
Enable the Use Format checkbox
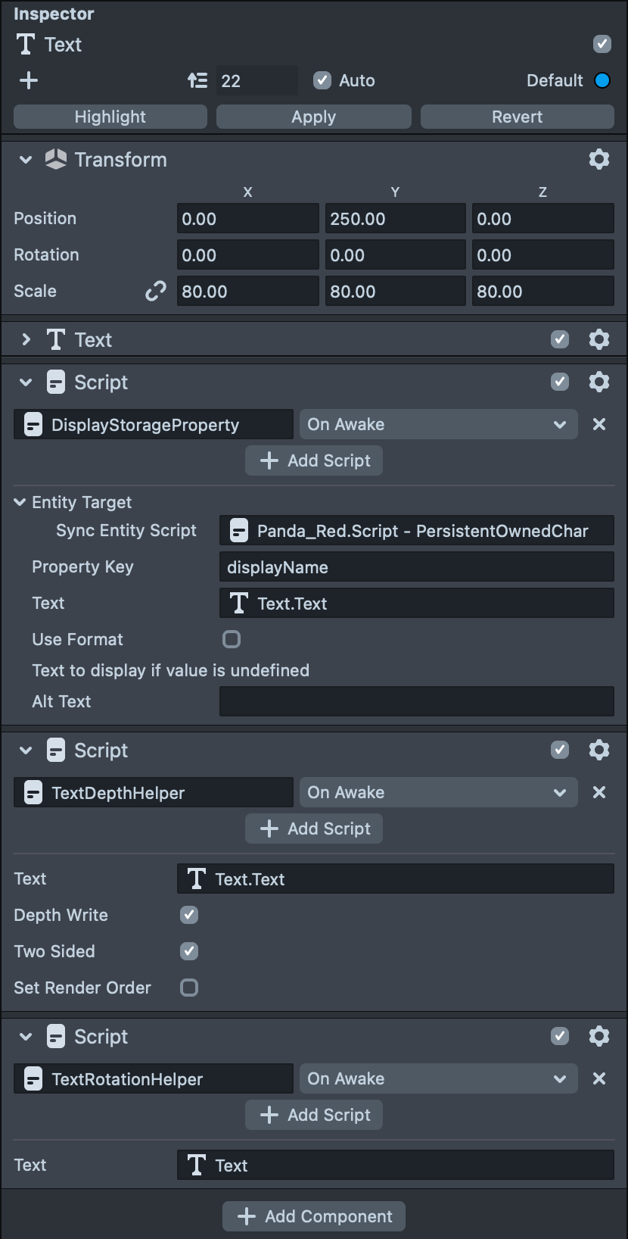tap(232, 639)
